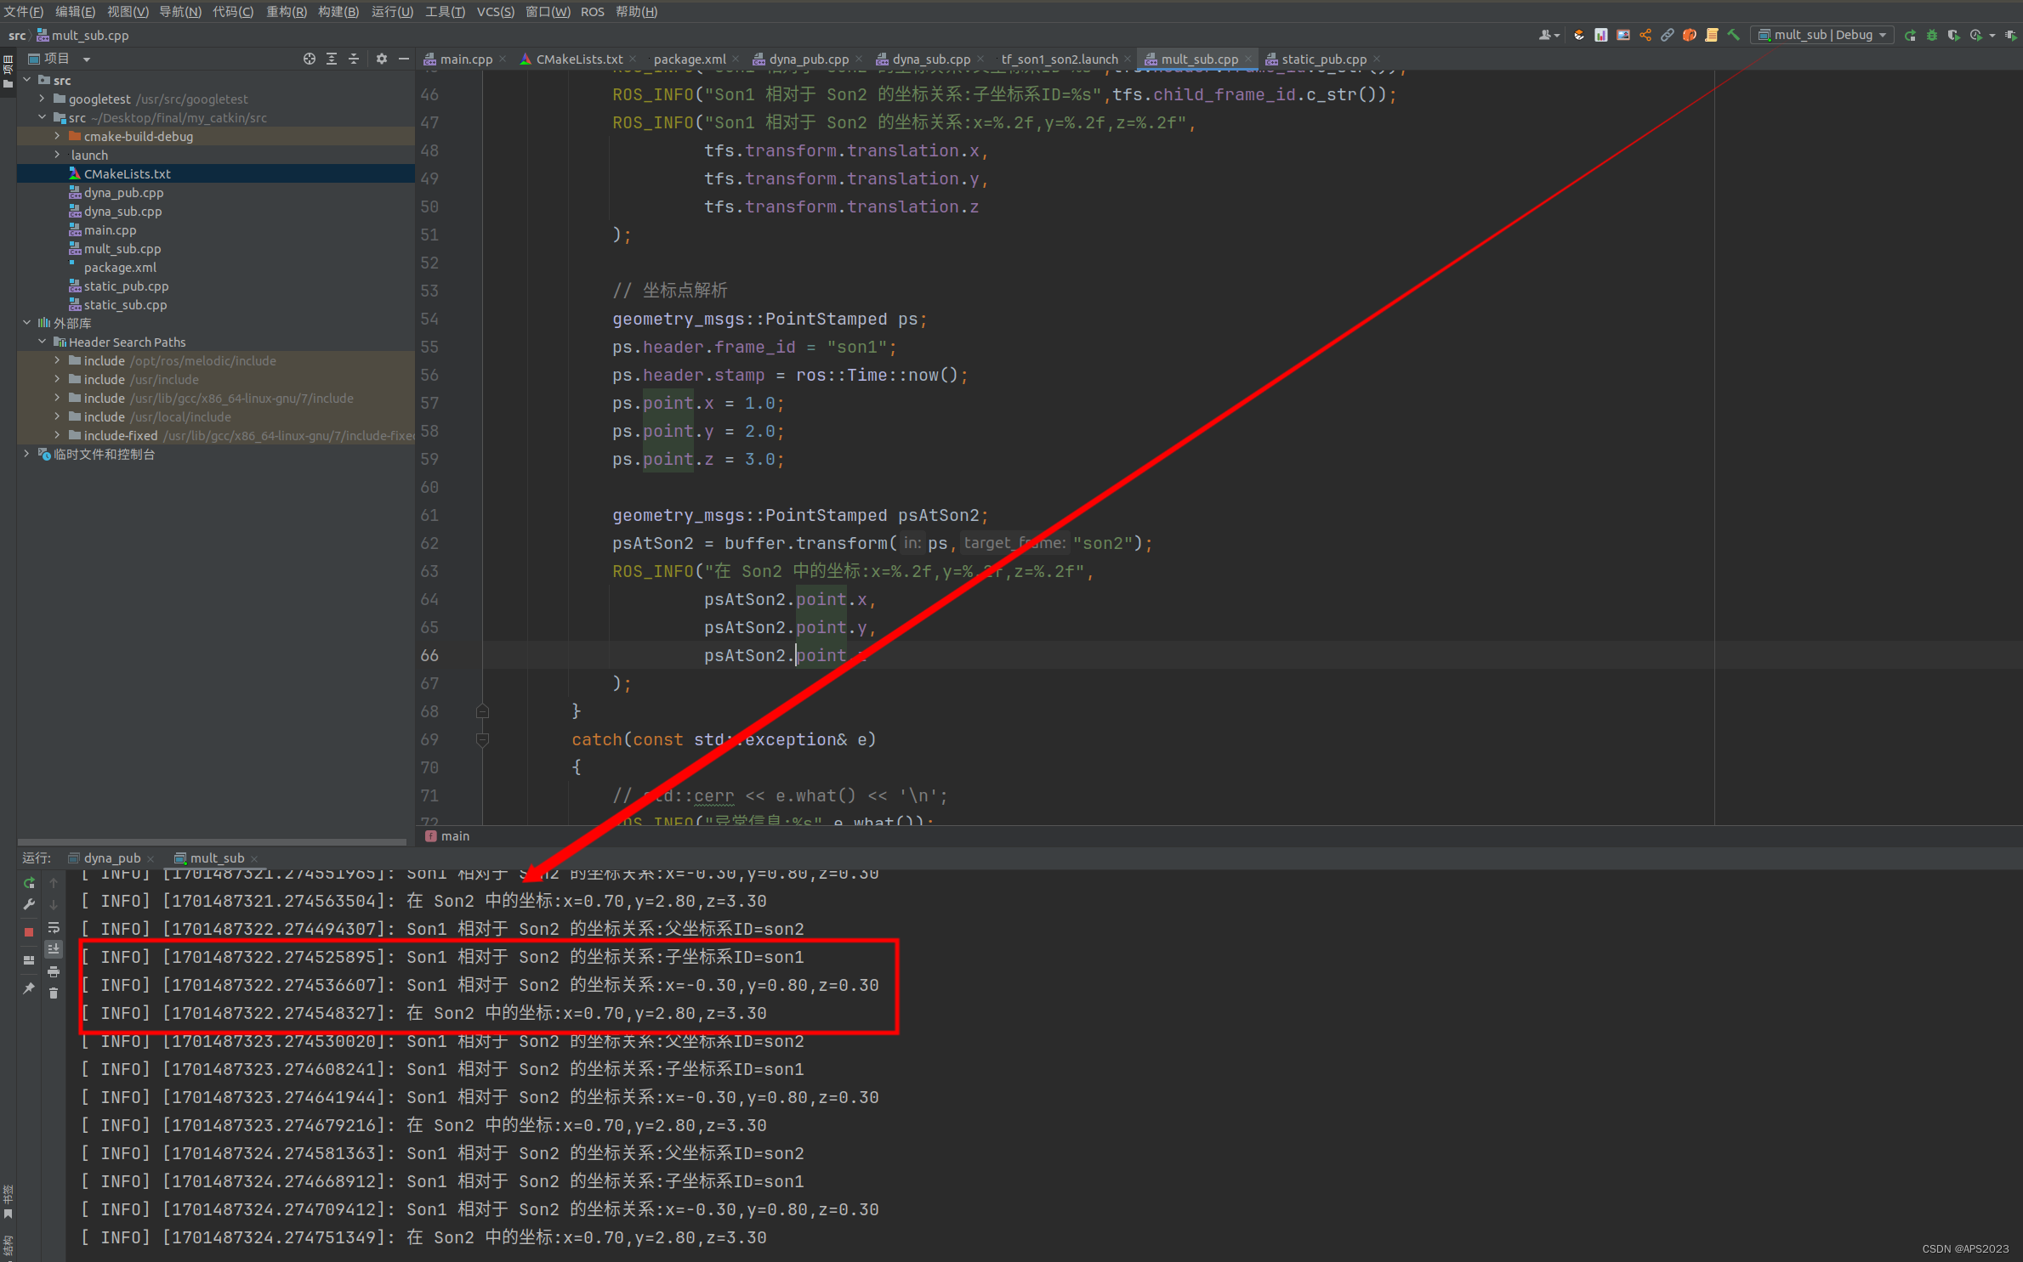The image size is (2023, 1262).
Task: Open the ROS menu in the menu bar
Action: click(592, 12)
